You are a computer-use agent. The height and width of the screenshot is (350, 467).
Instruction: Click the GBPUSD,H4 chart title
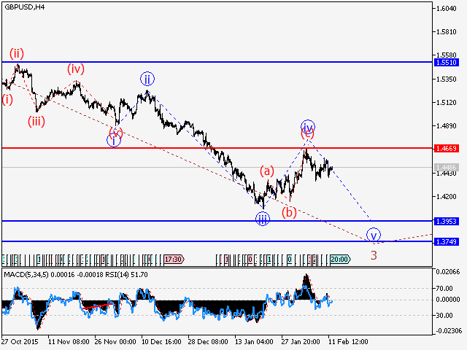(24, 7)
